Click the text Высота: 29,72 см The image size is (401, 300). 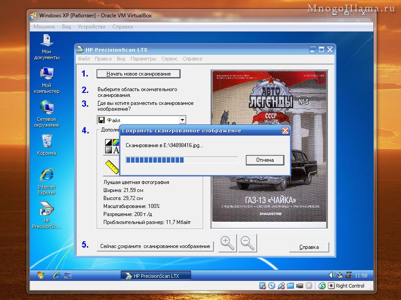pyautogui.click(x=123, y=198)
